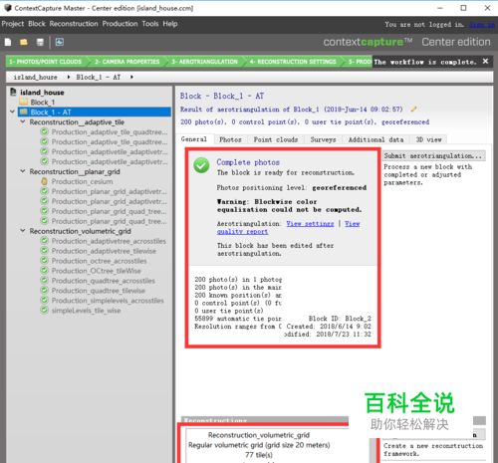Viewport: 498px width, 463px height.
Task: Switch to the Photos tab
Action: pyautogui.click(x=230, y=139)
